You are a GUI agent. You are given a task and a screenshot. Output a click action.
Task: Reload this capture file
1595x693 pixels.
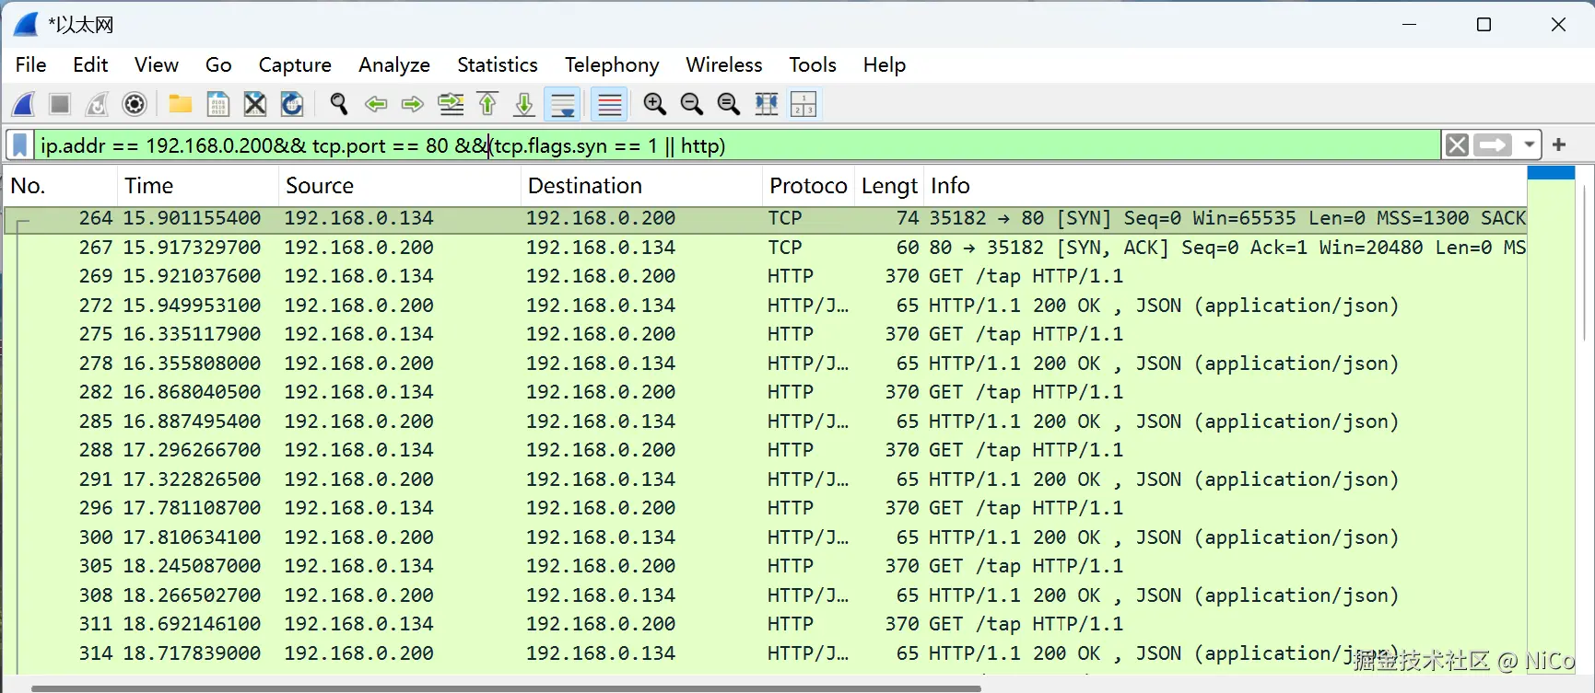[x=292, y=104]
